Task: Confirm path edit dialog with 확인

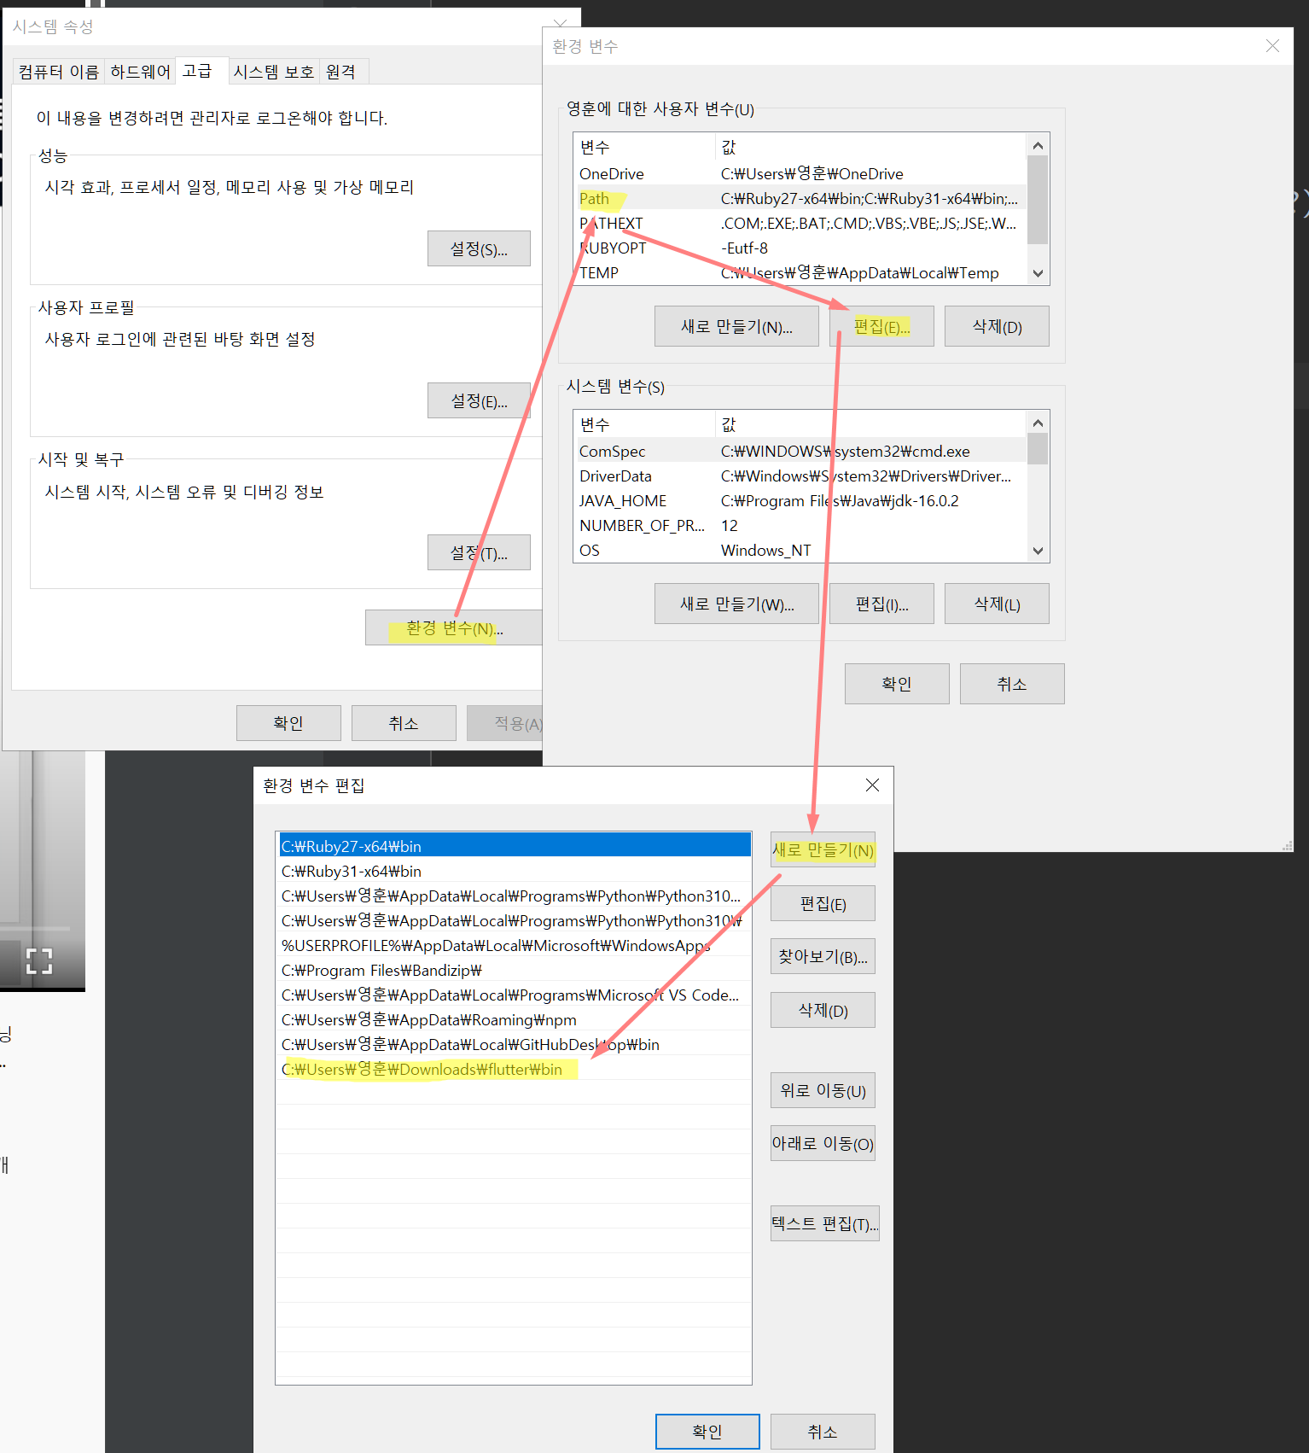Action: point(707,1432)
